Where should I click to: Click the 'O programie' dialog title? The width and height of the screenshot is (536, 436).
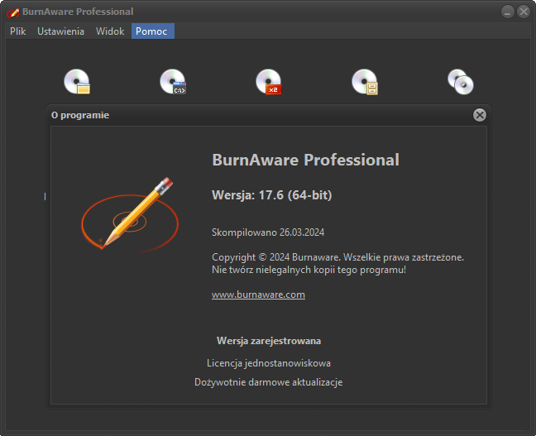coord(80,115)
